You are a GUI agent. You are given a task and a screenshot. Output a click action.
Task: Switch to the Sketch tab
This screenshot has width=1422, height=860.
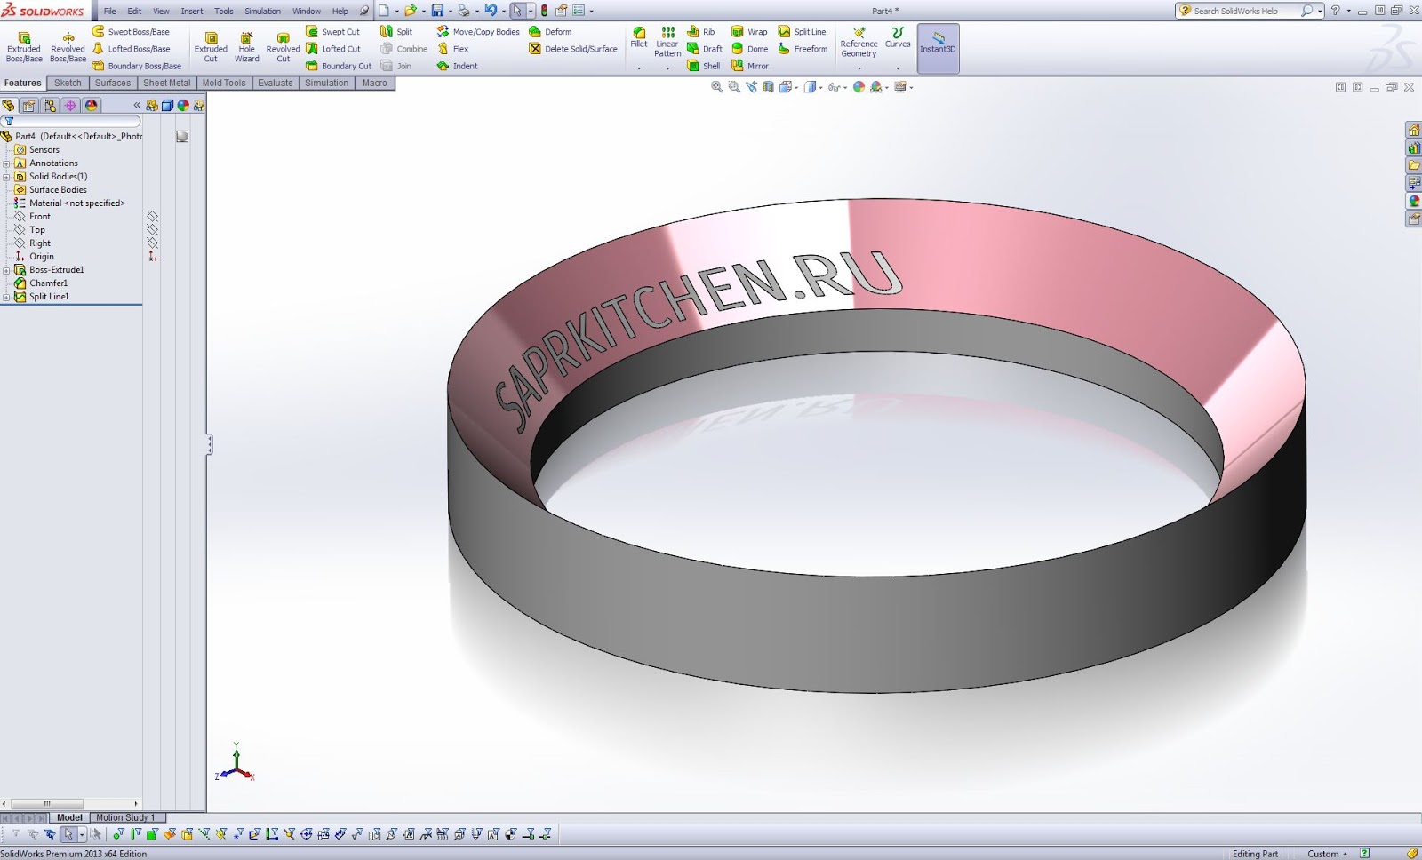68,83
